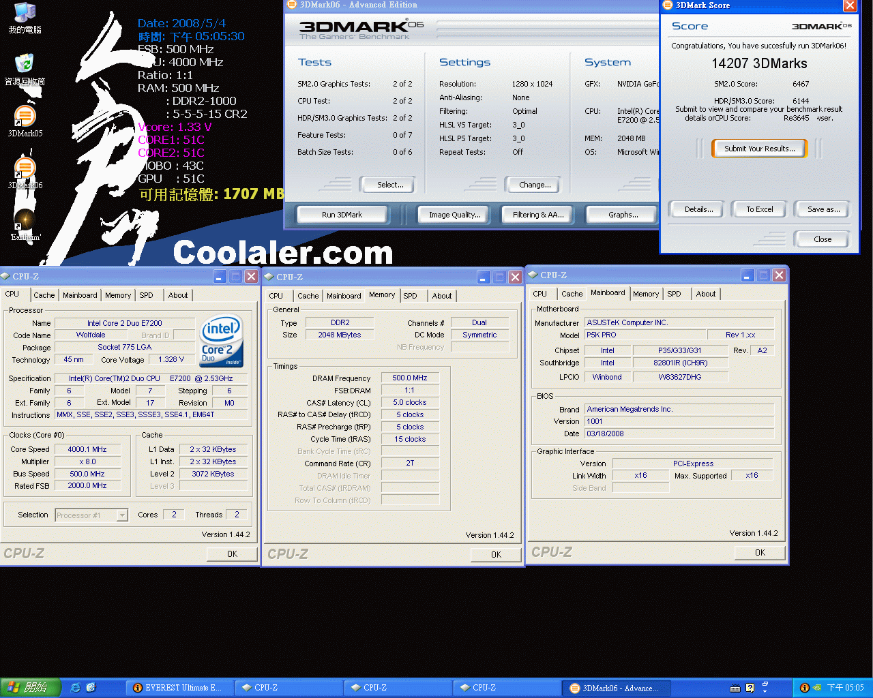Viewport: 873px width, 698px height.
Task: Click the title icon of the CPU-Z processor window
Action: tap(5, 276)
